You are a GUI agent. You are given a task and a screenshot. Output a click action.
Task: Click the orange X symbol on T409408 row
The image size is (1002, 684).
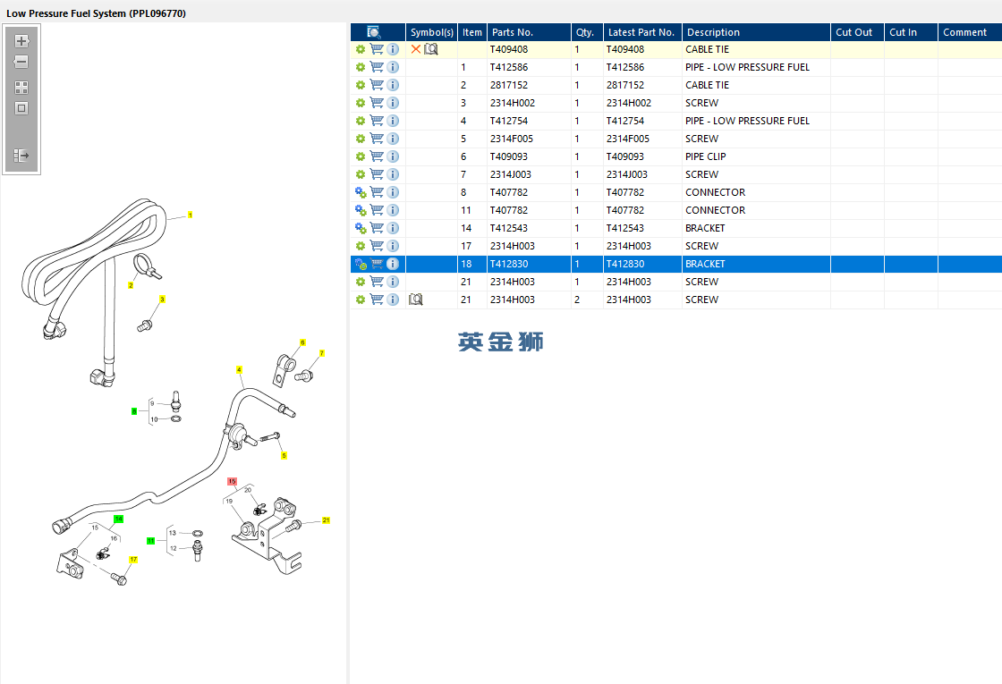[x=416, y=49]
